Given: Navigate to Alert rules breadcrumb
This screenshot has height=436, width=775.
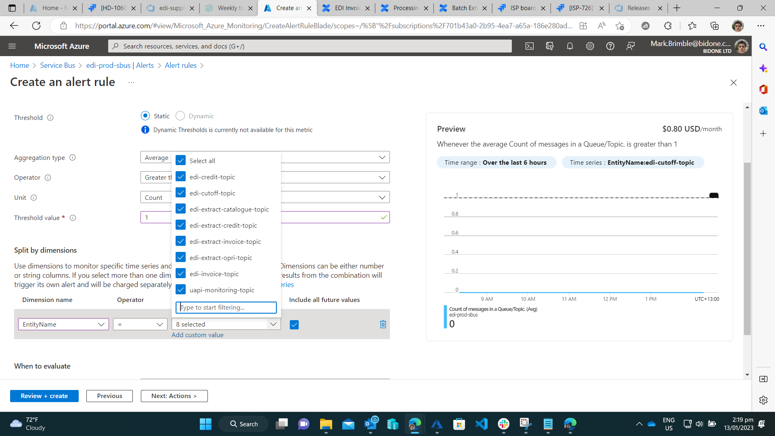Looking at the screenshot, I should (x=180, y=65).
